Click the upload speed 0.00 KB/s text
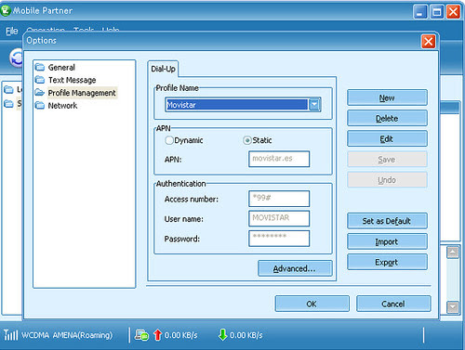Image resolution: width=465 pixels, height=350 pixels. (180, 335)
